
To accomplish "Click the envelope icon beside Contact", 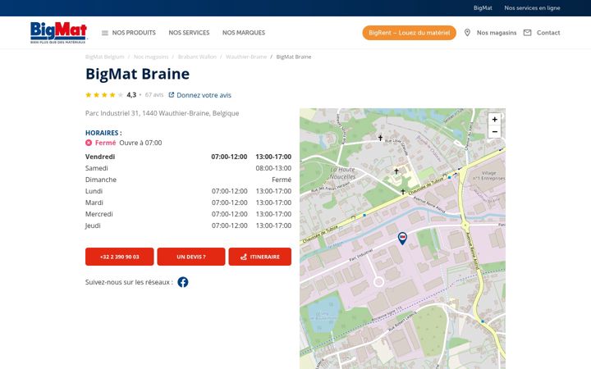I will [x=527, y=33].
